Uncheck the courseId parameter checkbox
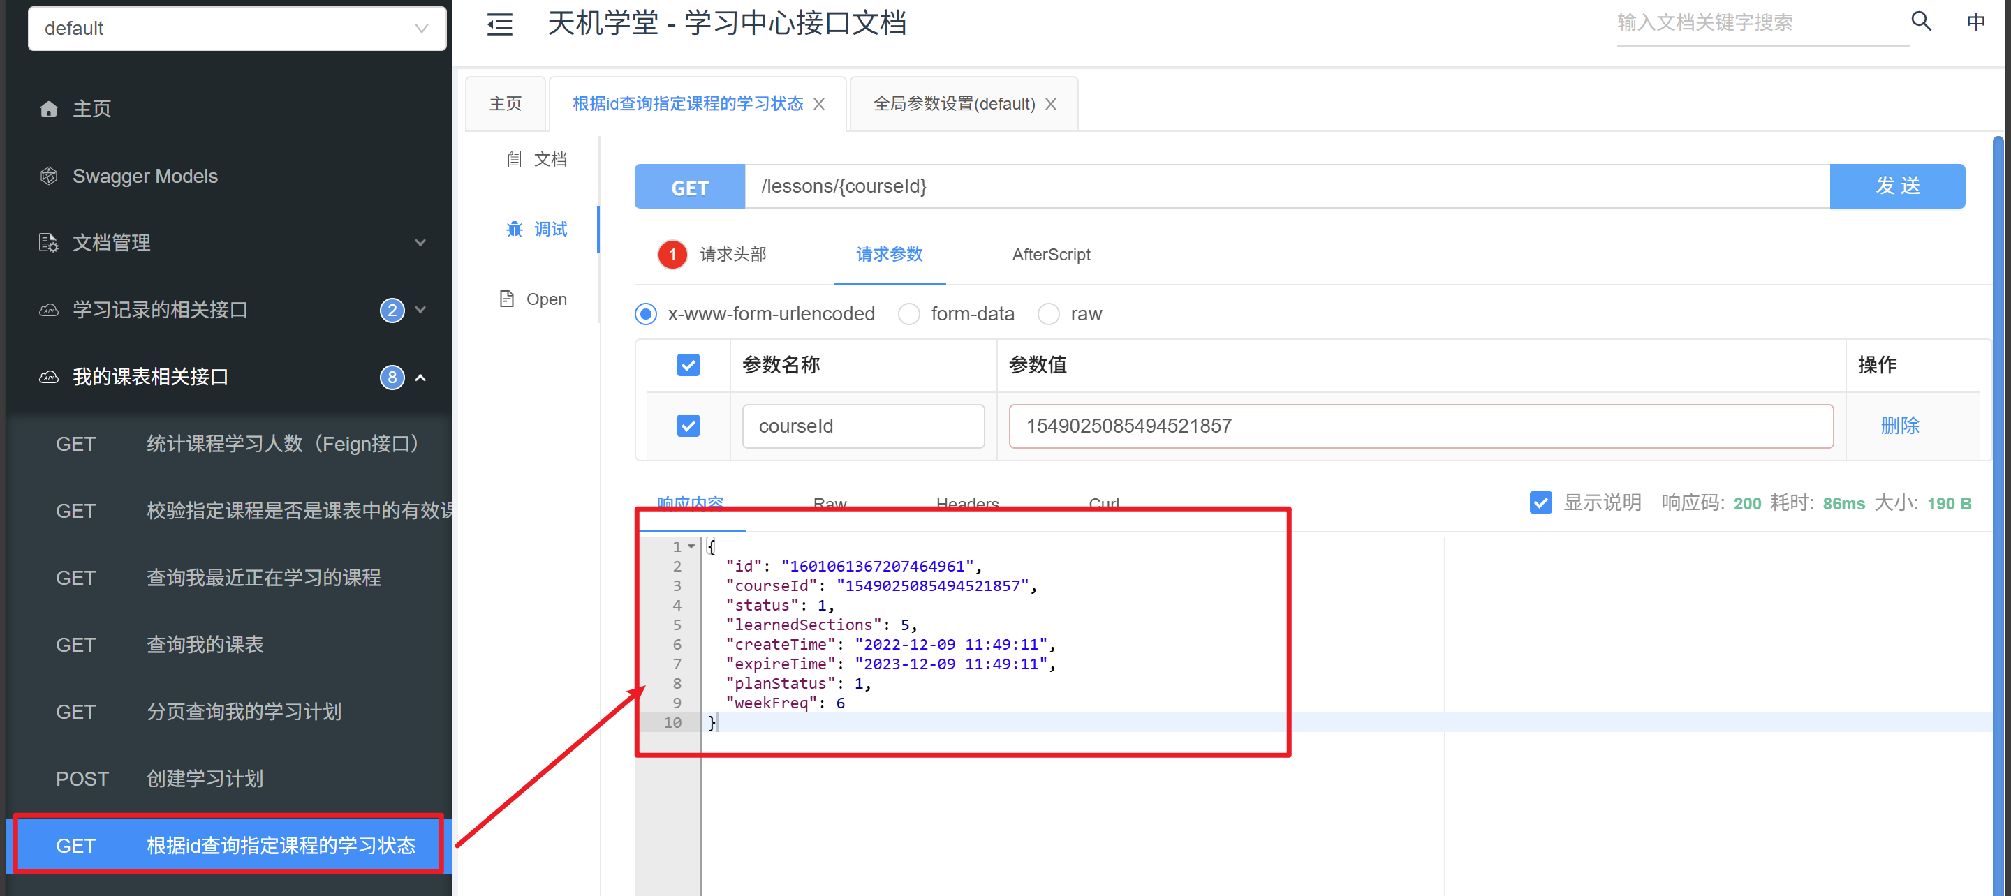2011x896 pixels. coord(688,426)
